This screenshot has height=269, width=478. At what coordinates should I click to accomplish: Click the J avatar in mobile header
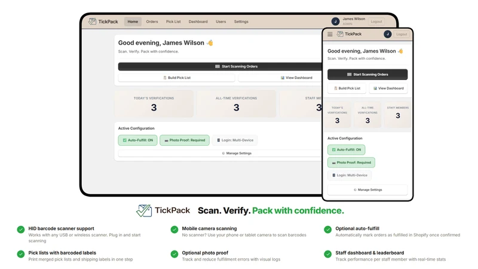[387, 34]
